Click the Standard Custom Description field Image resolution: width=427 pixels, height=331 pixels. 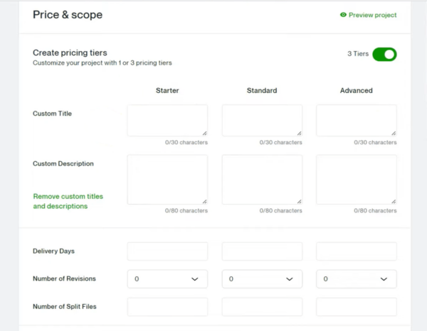pyautogui.click(x=262, y=180)
